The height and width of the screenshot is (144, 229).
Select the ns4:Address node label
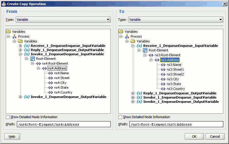point(57,68)
